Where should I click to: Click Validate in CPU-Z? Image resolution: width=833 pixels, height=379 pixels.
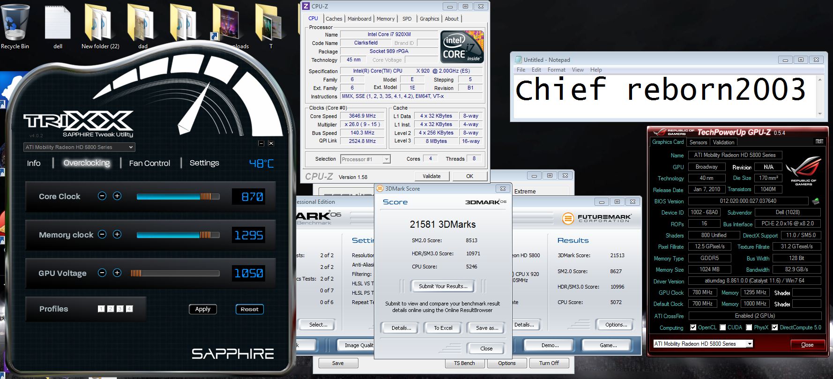(x=431, y=176)
